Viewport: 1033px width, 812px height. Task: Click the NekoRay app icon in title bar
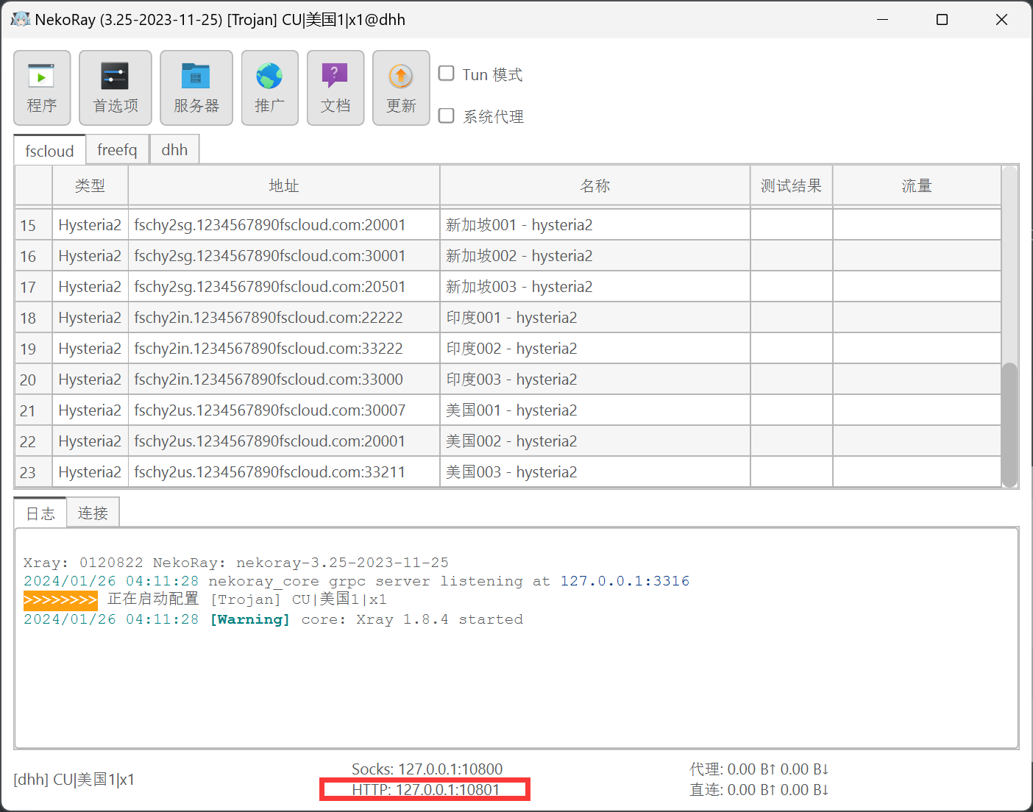(20, 19)
